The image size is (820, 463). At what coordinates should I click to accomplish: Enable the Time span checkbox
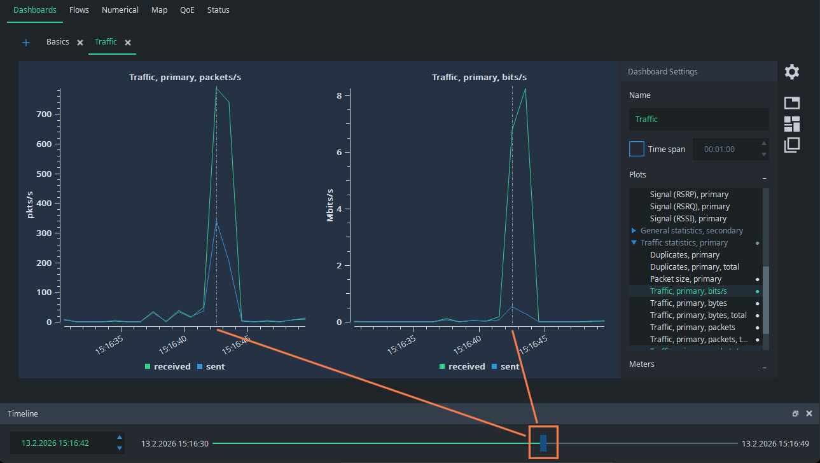coord(636,149)
